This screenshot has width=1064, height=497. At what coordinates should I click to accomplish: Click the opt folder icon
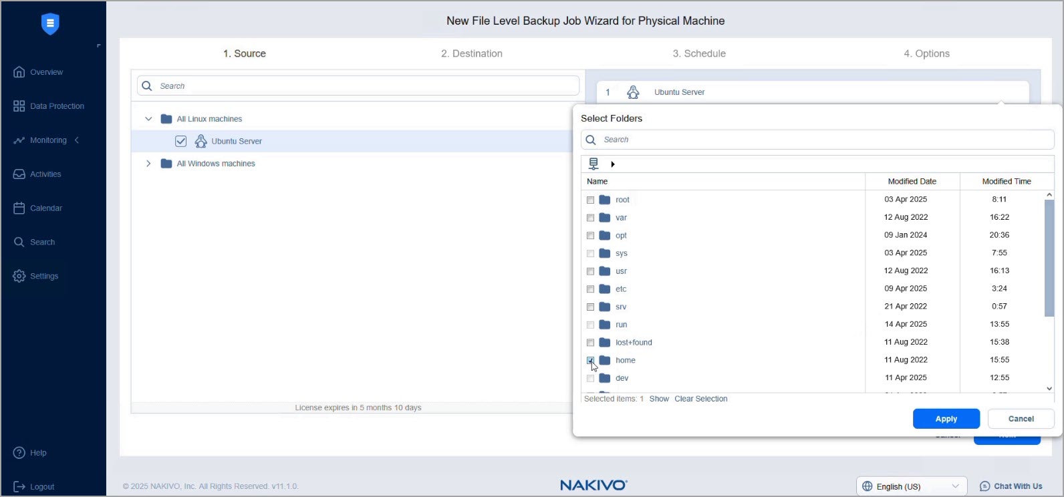605,235
